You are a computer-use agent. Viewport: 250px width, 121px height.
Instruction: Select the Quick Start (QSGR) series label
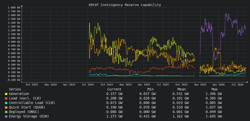click(x=27, y=107)
